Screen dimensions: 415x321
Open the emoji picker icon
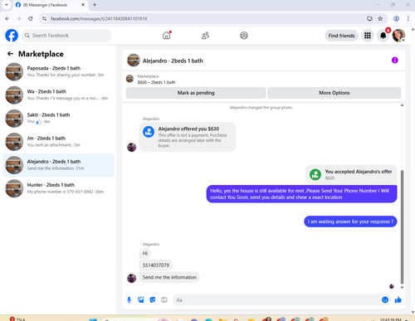click(385, 299)
